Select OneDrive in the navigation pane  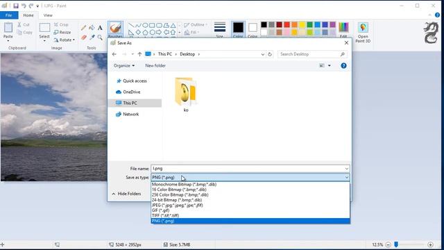[128, 92]
